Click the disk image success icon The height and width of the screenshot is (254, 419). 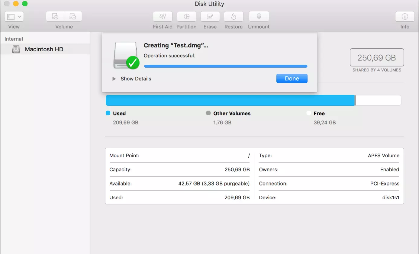126,56
